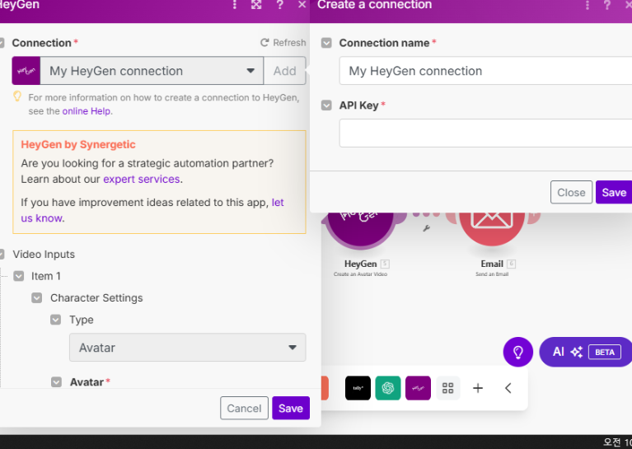
Task: Toggle Connection name field checkbox
Action: click(x=326, y=43)
